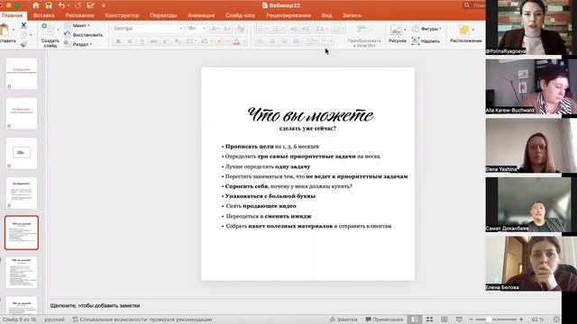
Task: Increase font size with larger A
Action: click(215, 29)
